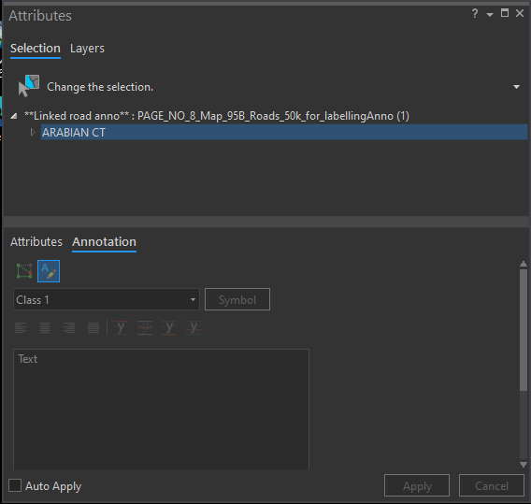The image size is (531, 504).
Task: Click the annotation panel scroll up arrow
Action: click(x=524, y=264)
